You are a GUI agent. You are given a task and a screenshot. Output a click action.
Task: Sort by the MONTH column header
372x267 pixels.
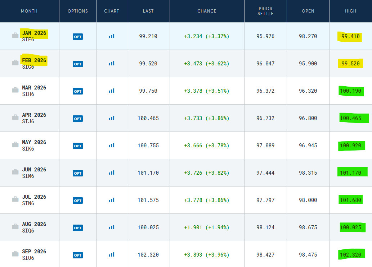pos(29,11)
